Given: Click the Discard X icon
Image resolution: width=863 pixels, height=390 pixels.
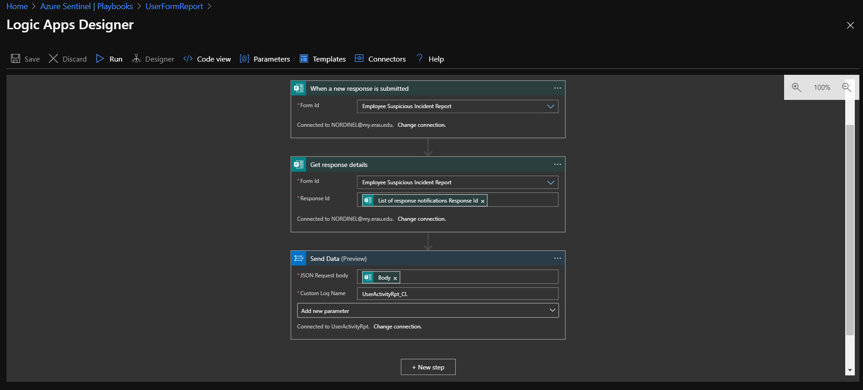Looking at the screenshot, I should click(53, 58).
